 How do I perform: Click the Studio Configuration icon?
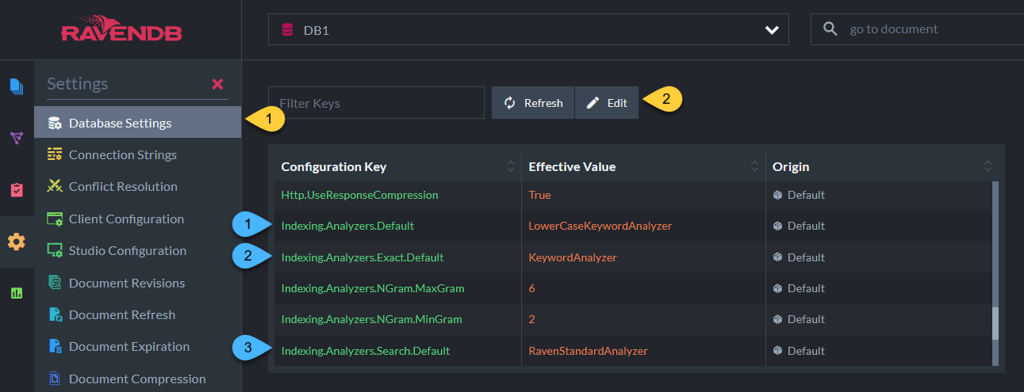tap(55, 250)
